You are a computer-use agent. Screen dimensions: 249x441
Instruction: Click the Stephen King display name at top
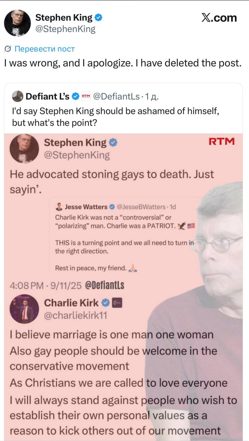[64, 18]
